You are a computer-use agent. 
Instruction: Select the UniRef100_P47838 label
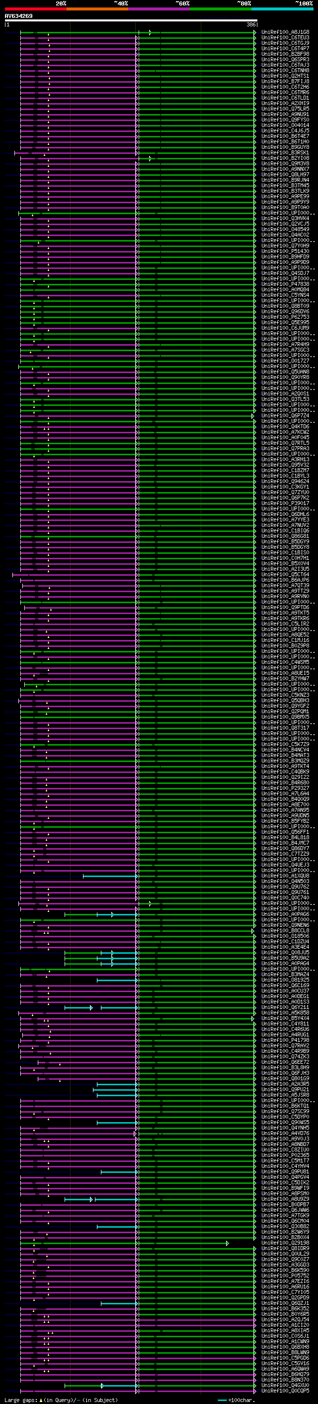pyautogui.click(x=285, y=284)
